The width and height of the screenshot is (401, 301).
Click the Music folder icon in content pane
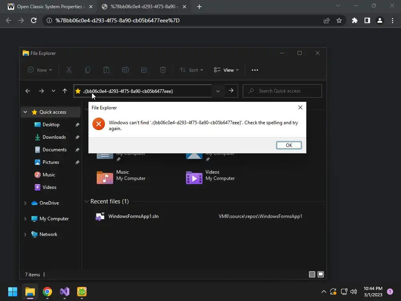click(105, 178)
